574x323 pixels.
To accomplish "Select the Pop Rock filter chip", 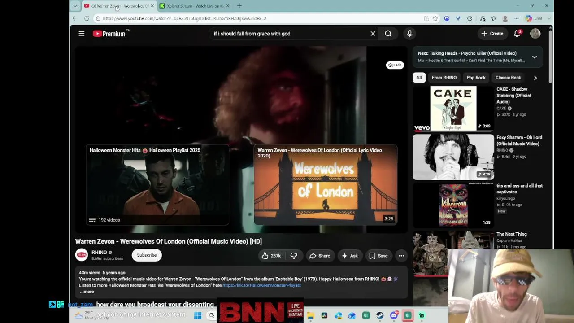I will 476,78.
